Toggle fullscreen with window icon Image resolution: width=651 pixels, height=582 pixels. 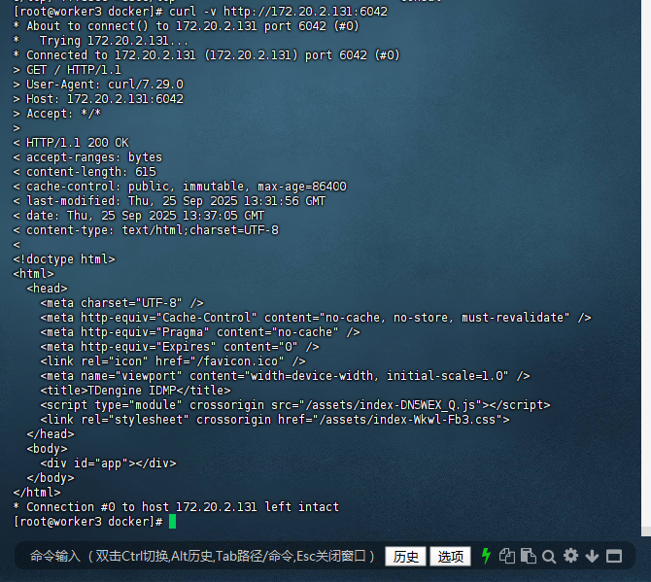coord(614,556)
